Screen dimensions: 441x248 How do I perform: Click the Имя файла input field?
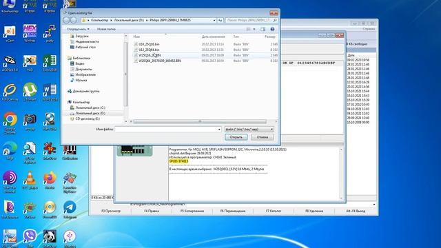click(166, 130)
